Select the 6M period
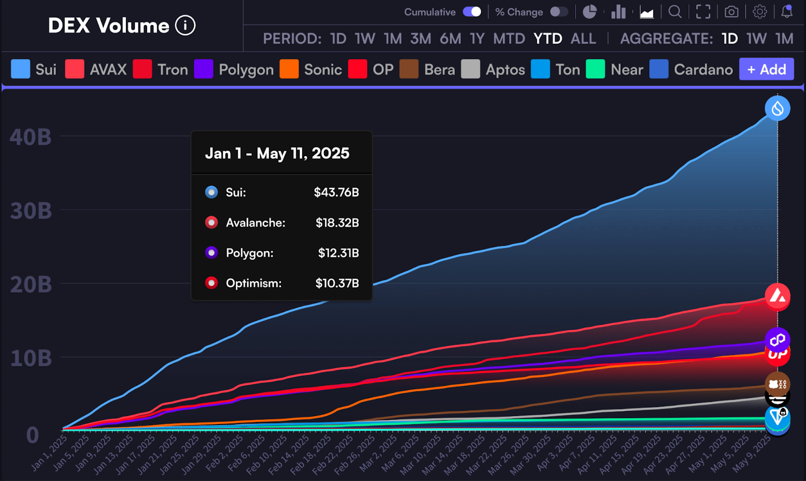This screenshot has height=481, width=806. pos(450,39)
